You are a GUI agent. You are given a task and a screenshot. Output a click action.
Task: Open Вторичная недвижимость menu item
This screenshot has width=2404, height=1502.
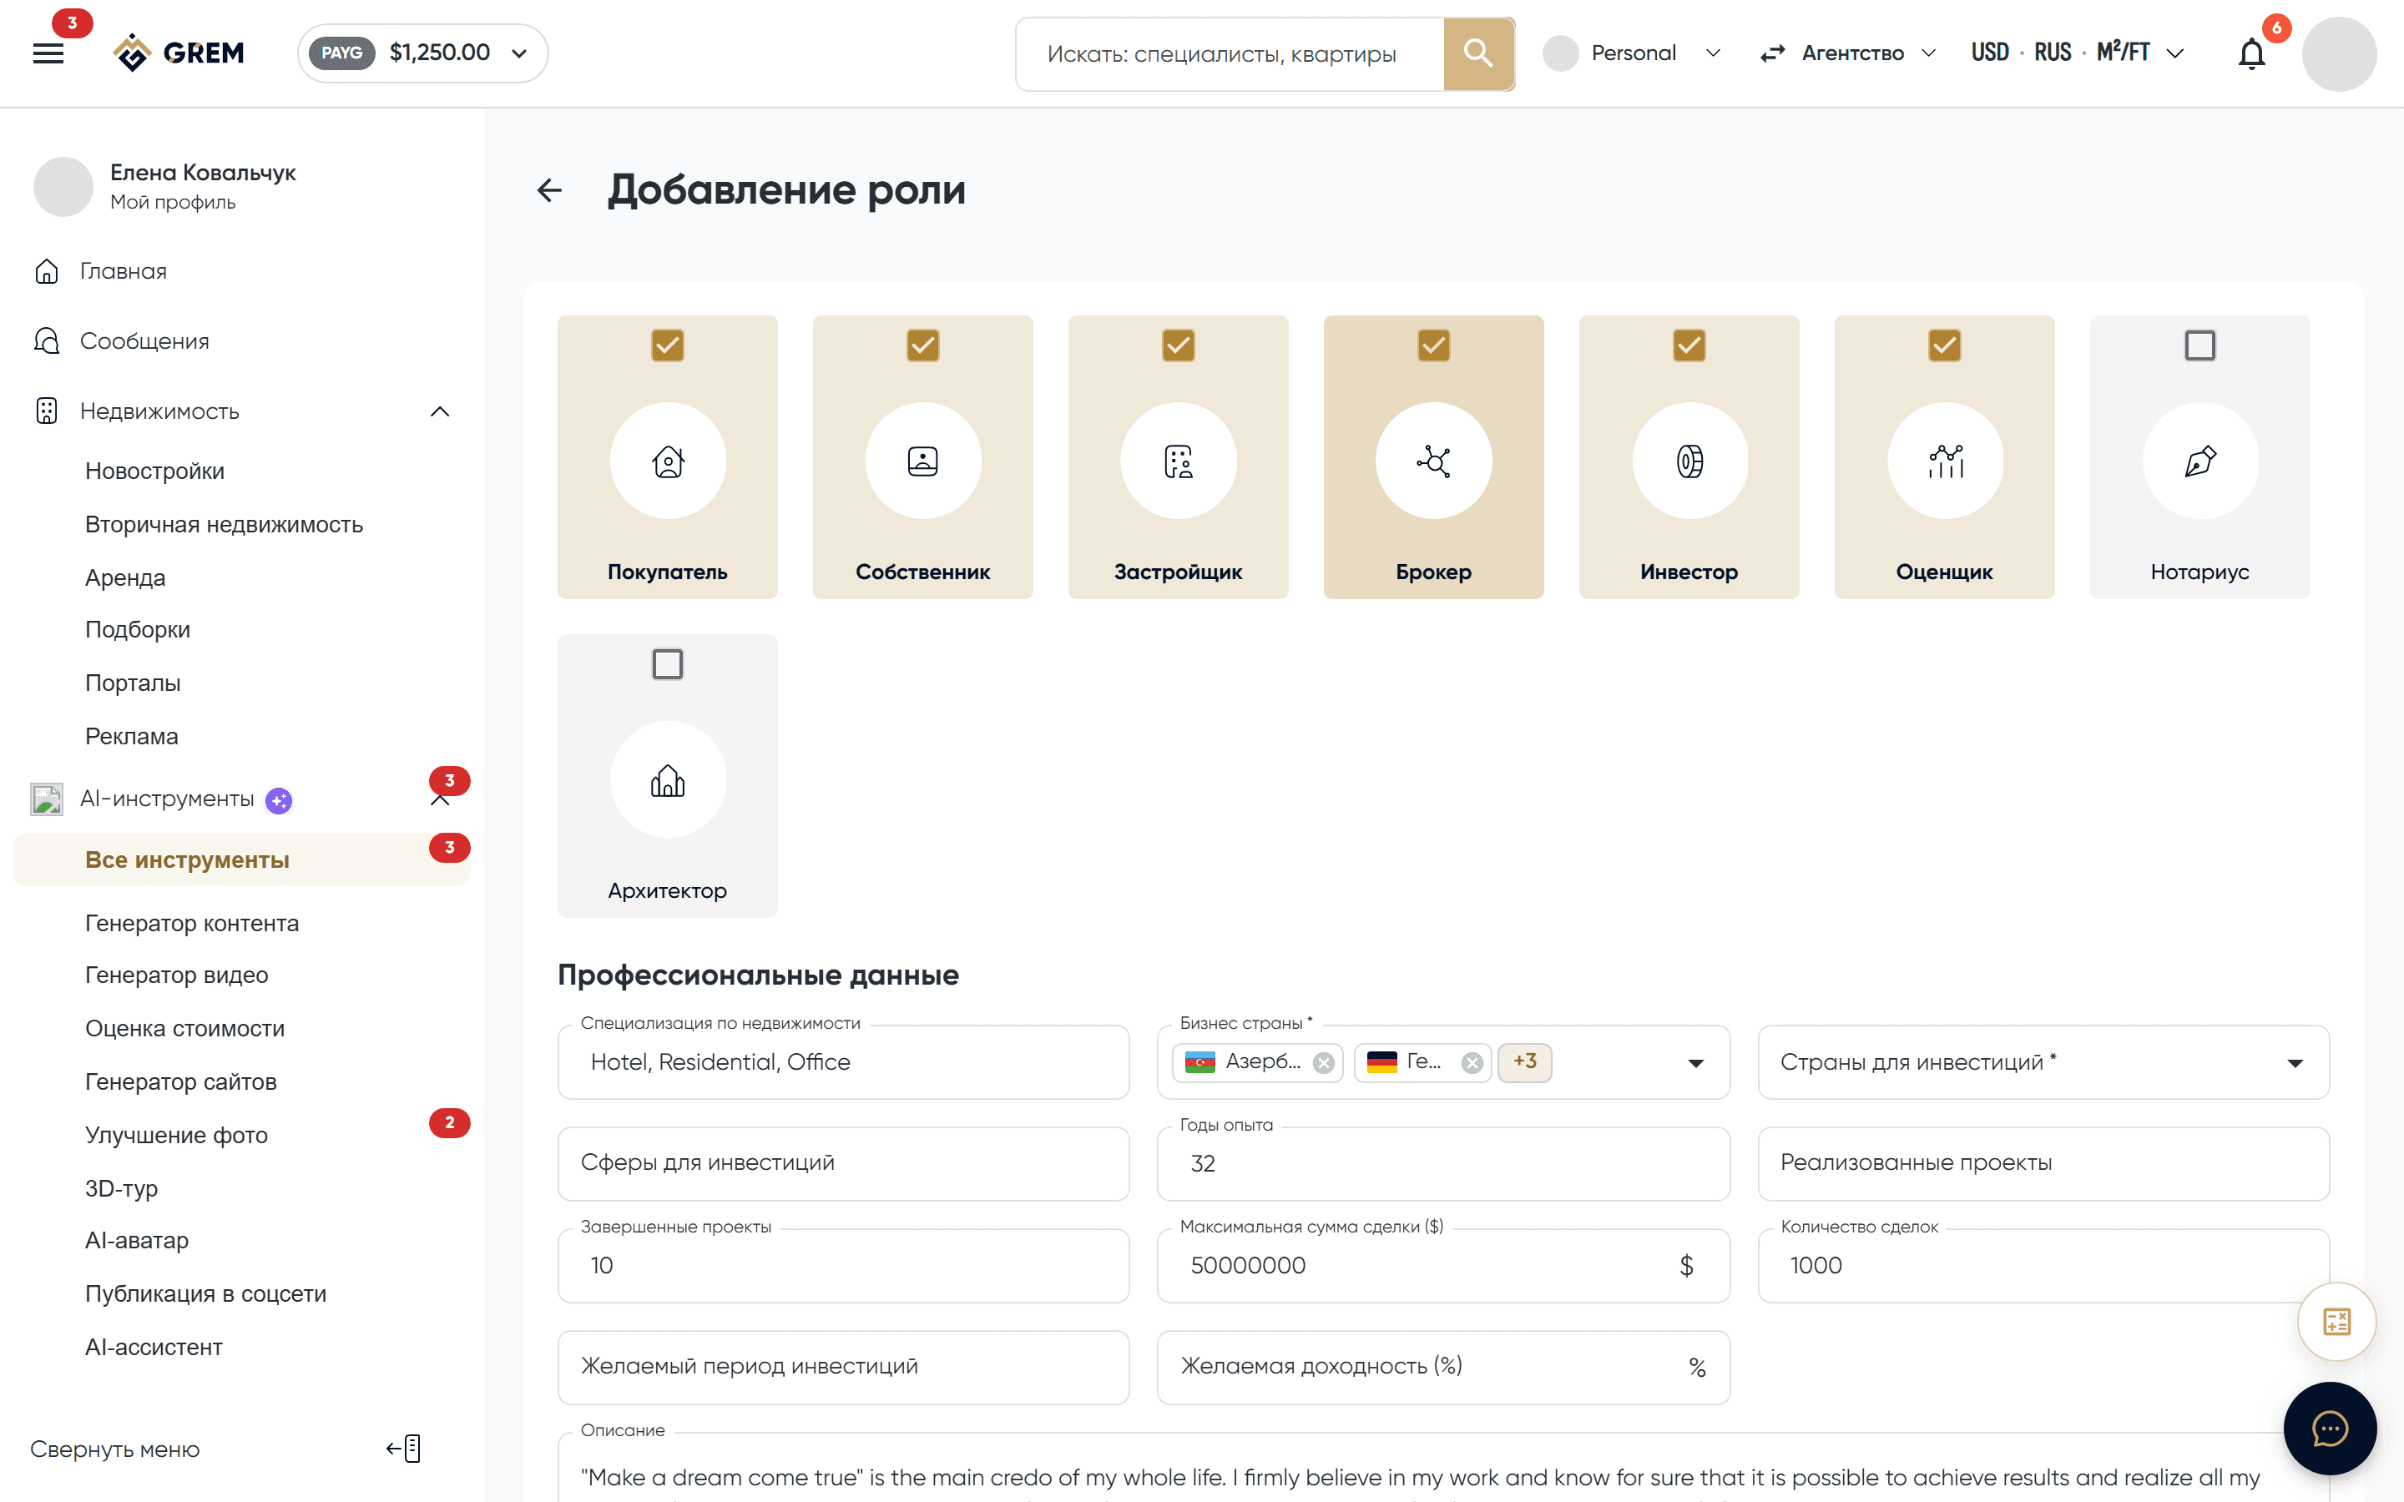point(225,525)
